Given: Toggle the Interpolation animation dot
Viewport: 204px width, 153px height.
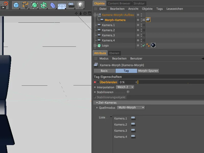Looking at the screenshot, I should click(95, 87).
